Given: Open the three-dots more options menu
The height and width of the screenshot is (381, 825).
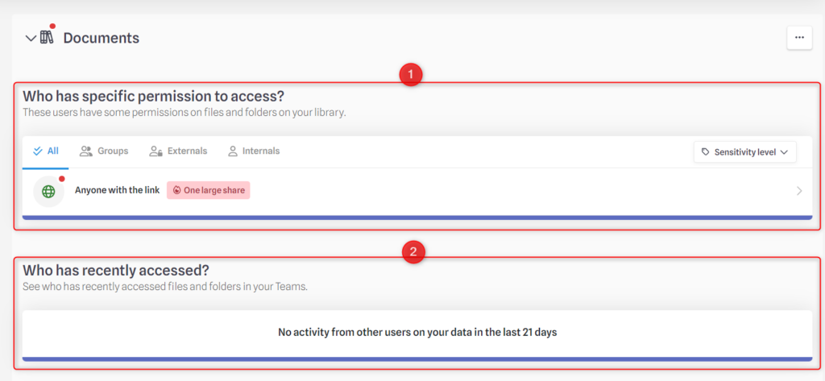Looking at the screenshot, I should click(x=799, y=37).
